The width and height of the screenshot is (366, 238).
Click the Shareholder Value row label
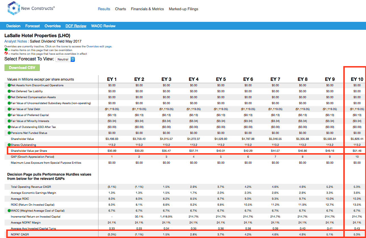click(22, 139)
